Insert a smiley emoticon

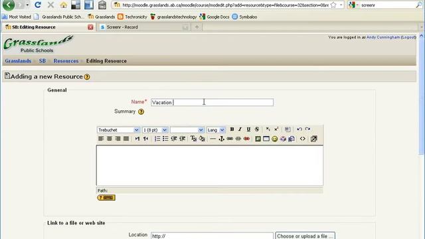point(274,139)
